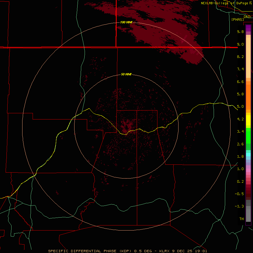Select the yellow segment of the color bar
This screenshot has width=253, height=253.
coord(248,120)
